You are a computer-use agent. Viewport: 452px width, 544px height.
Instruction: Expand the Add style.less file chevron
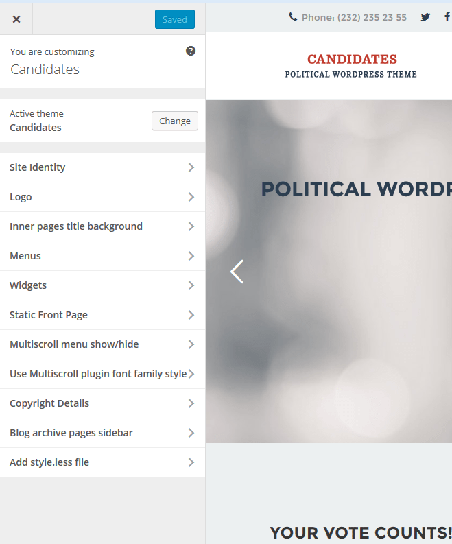coord(191,462)
